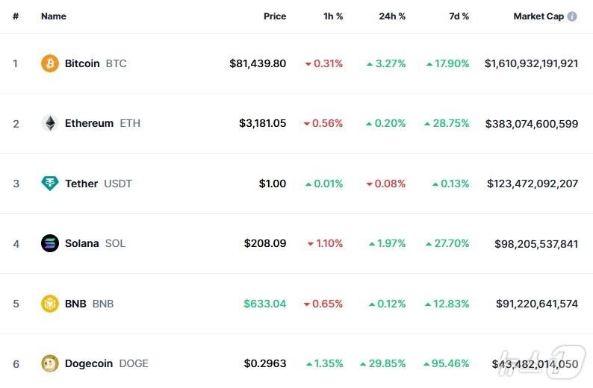Image resolution: width=593 pixels, height=388 pixels.
Task: Open the Dogecoin name link
Action: click(x=89, y=363)
